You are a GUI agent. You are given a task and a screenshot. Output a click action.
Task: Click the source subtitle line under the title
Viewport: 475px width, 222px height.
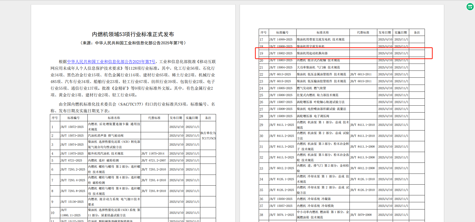click(x=133, y=43)
